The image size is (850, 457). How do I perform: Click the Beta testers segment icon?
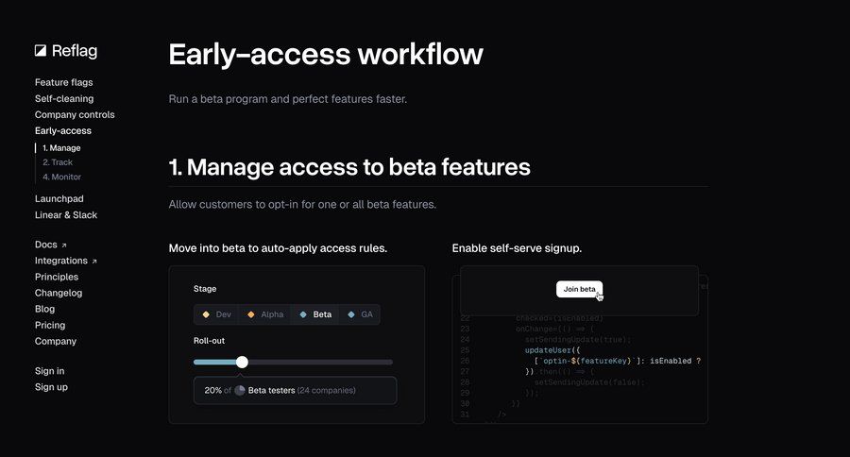240,390
